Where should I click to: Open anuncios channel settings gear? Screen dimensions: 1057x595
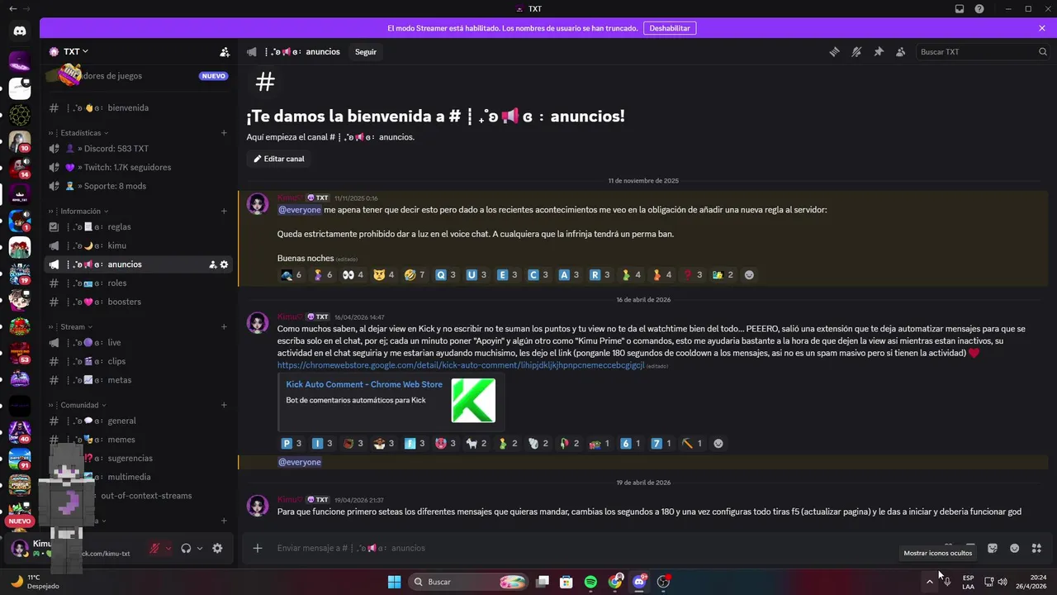(x=224, y=264)
